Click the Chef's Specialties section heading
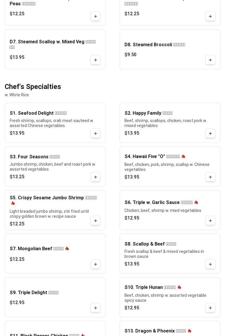This screenshot has height=336, width=225. point(33,87)
